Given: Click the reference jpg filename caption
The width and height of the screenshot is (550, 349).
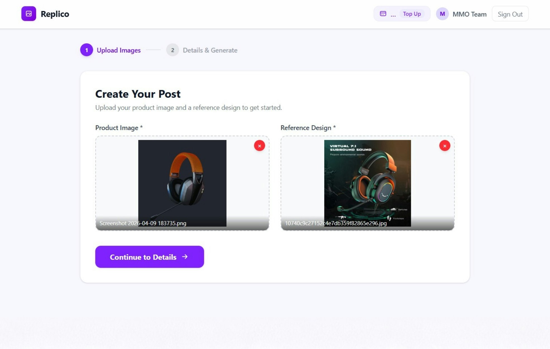Looking at the screenshot, I should (335, 223).
